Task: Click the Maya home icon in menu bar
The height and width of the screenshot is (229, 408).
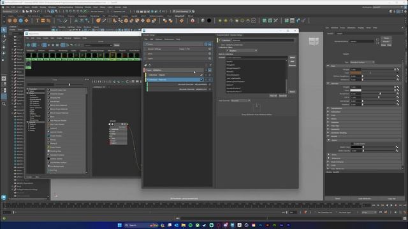Action: coord(3,7)
